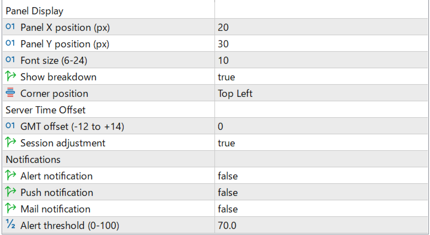Image resolution: width=430 pixels, height=235 pixels.
Task: Open the Session adjustment true value dropdown
Action: pos(226,143)
